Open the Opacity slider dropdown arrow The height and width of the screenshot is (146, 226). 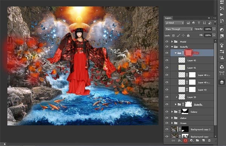[214, 29]
